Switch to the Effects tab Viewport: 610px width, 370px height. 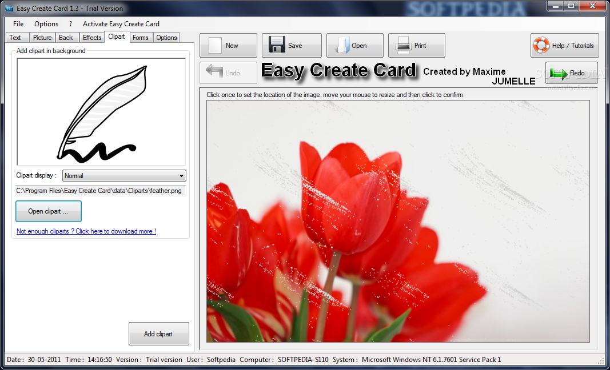(x=92, y=38)
